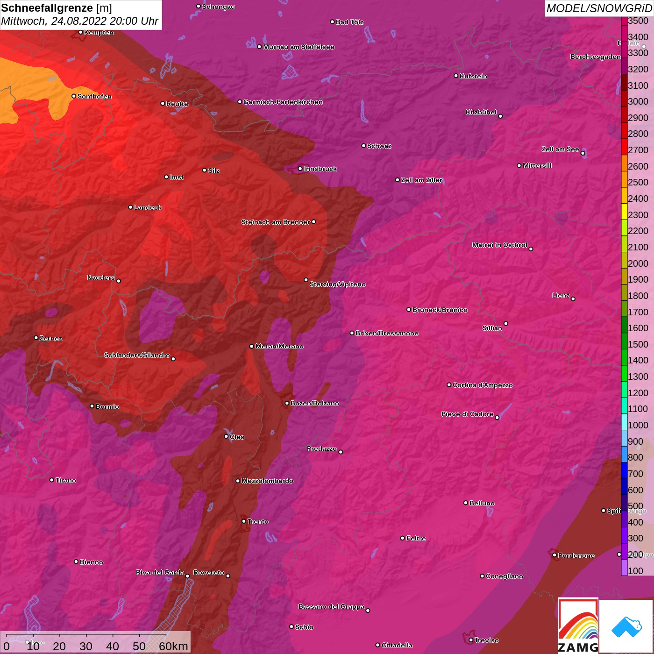Click the 3500 legend color band
The width and height of the screenshot is (654, 654).
click(624, 21)
